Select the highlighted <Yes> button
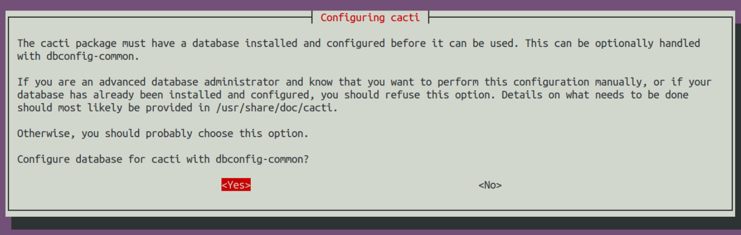741x235 pixels. (236, 185)
